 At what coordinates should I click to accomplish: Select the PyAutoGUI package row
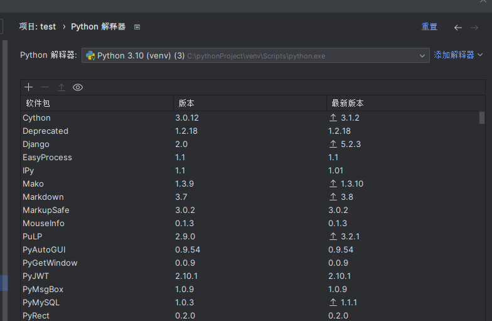250,250
